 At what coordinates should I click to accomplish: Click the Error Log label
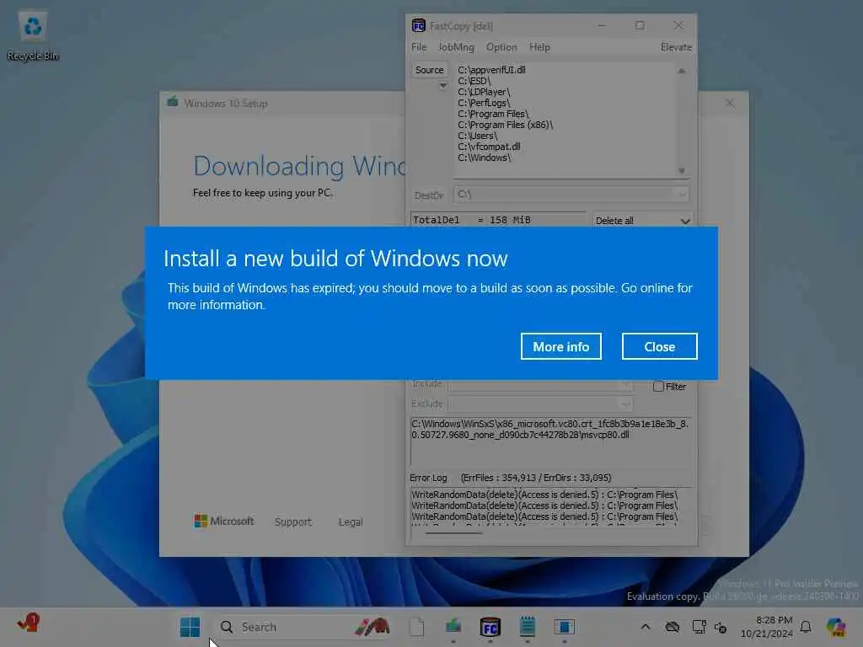coord(428,479)
